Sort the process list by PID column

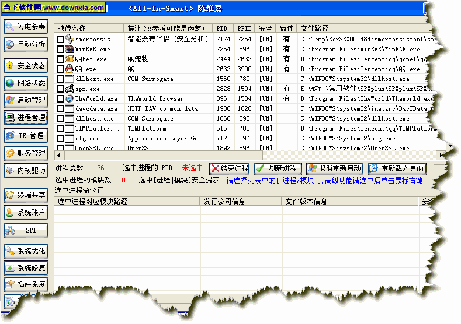point(222,29)
